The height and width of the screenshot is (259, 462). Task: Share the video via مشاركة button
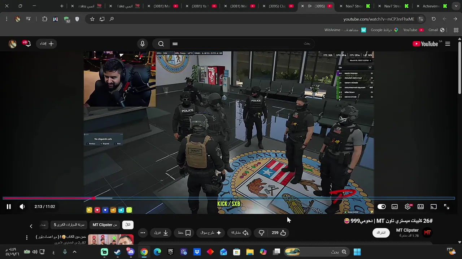point(240,233)
